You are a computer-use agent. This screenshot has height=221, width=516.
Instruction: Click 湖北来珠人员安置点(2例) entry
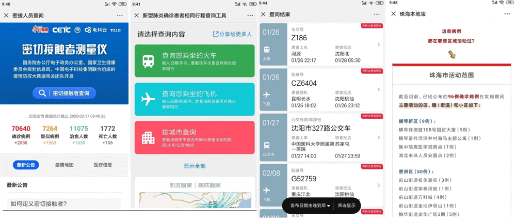[x=427, y=155]
